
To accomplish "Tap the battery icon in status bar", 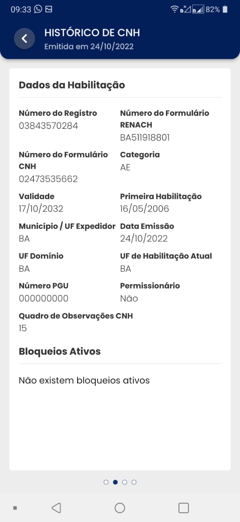I will (x=225, y=9).
